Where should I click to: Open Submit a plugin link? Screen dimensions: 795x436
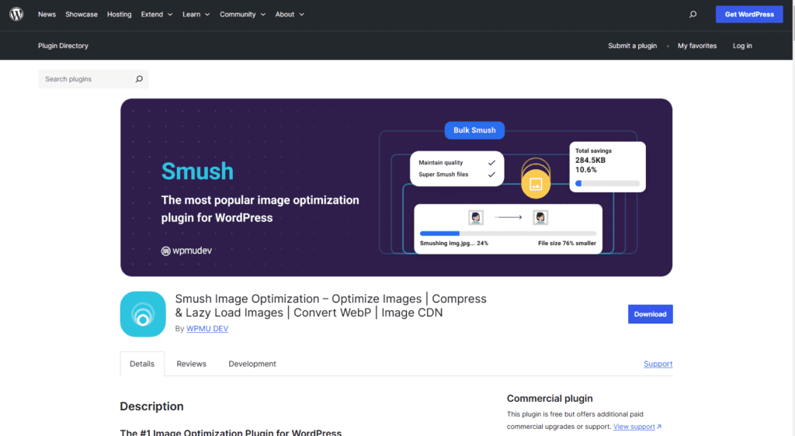(x=632, y=46)
